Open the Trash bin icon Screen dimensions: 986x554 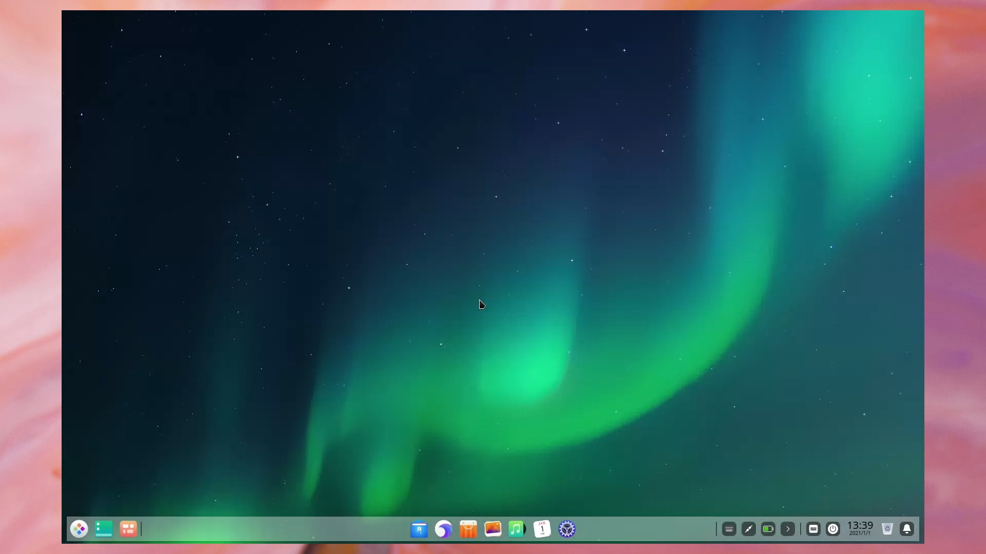pos(887,529)
